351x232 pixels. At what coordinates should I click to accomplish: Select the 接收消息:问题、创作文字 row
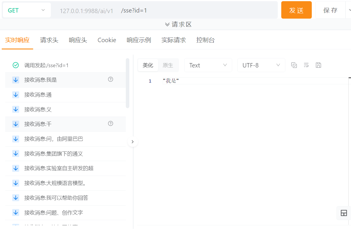click(x=65, y=213)
